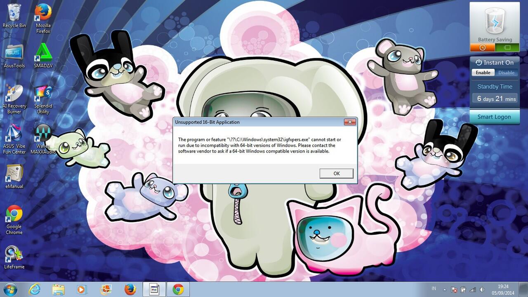The image size is (528, 297).
Task: Launch the SMADAV desktop shortcut
Action: [43, 56]
